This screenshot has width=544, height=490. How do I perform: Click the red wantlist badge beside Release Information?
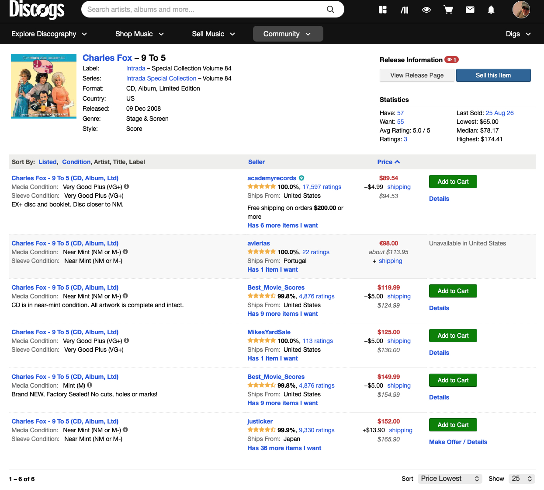[x=451, y=59]
